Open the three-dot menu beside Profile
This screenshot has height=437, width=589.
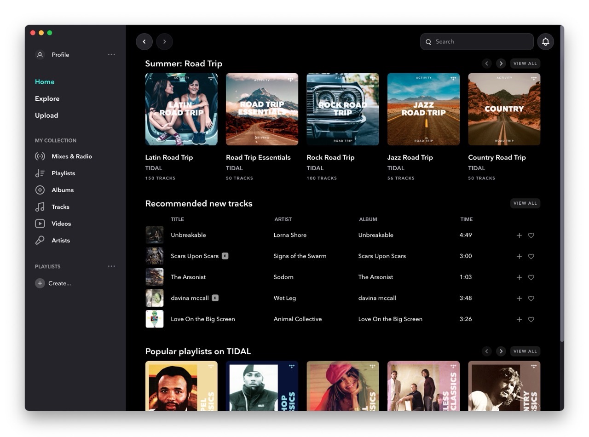tap(111, 54)
